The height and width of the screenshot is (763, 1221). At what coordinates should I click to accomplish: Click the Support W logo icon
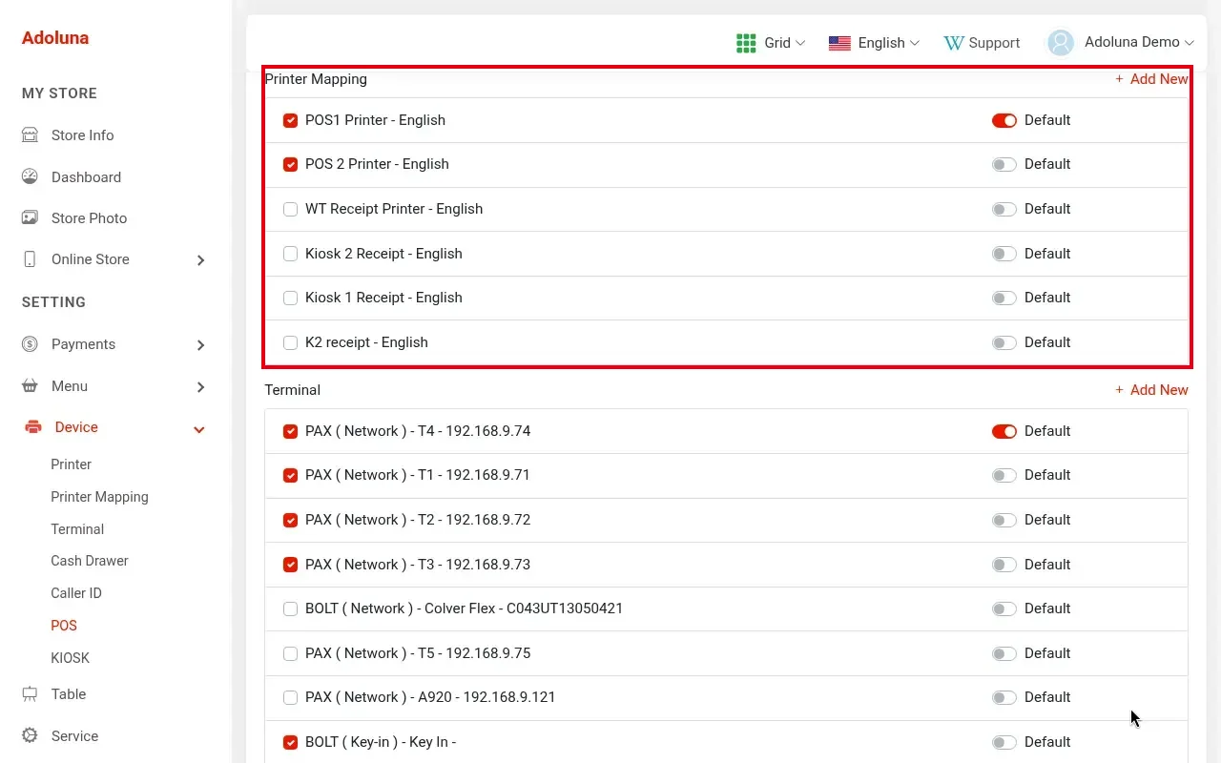(x=954, y=43)
